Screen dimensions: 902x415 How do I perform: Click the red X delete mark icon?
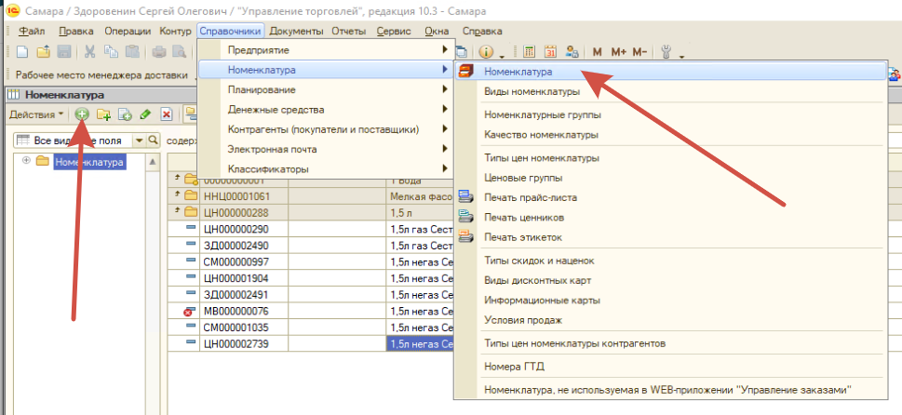167,114
